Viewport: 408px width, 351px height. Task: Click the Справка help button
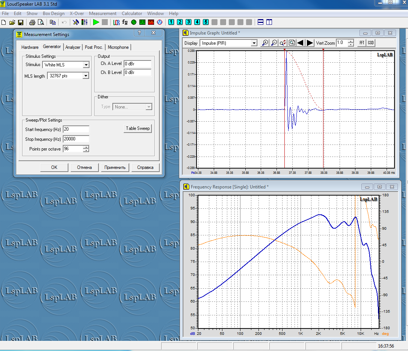(x=145, y=167)
